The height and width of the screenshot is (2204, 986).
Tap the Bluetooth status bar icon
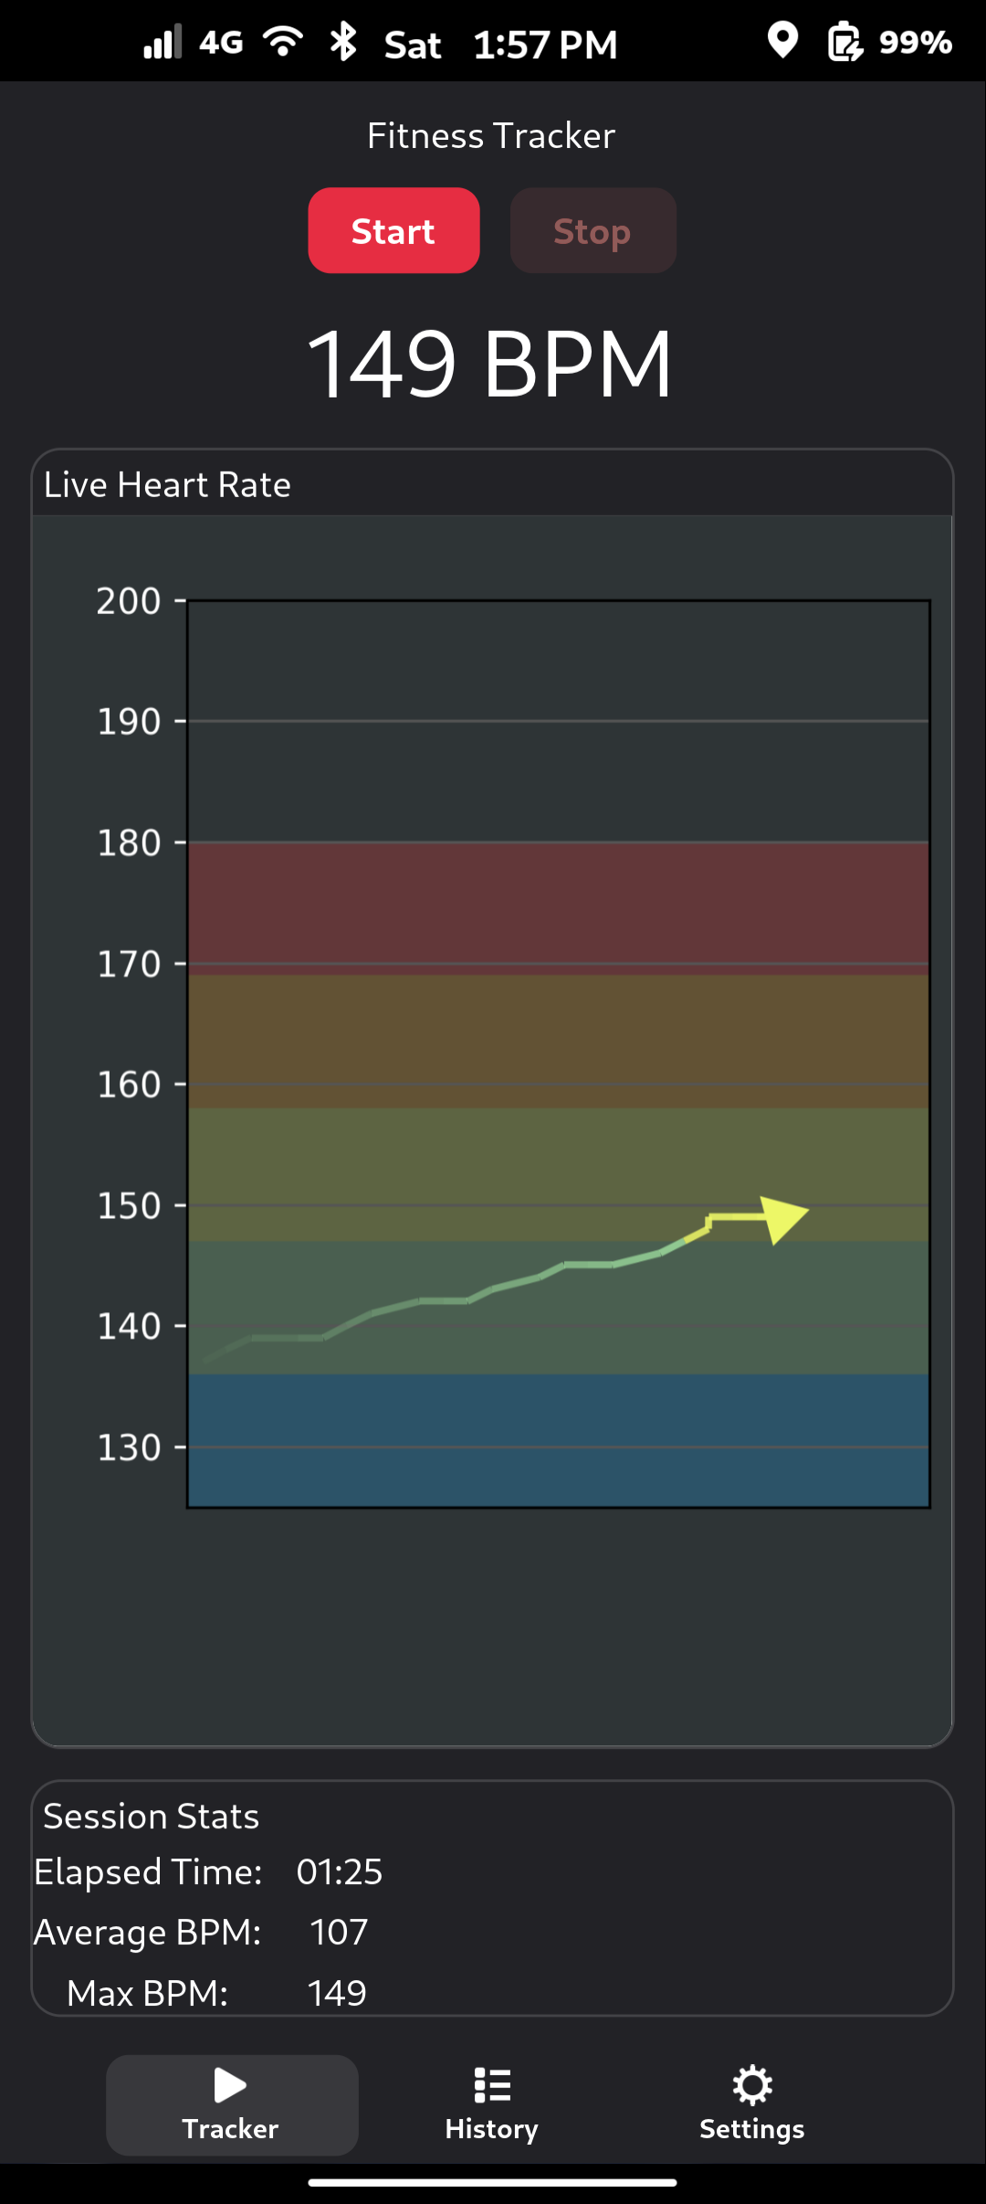pyautogui.click(x=343, y=42)
